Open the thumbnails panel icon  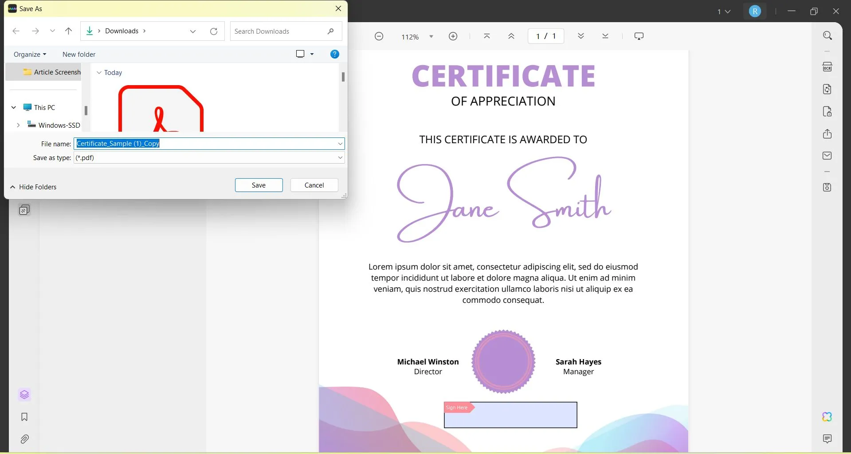click(24, 209)
